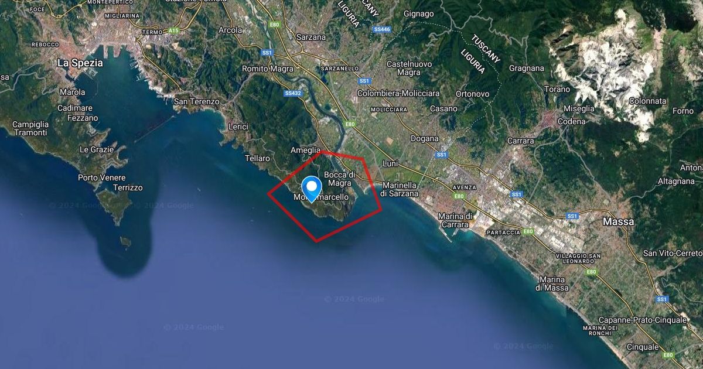Select the Lerici place label
Viewport: 703px width, 369px height.
click(238, 127)
